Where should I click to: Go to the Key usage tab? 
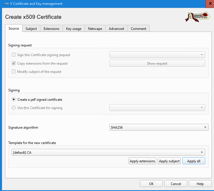point(74,29)
